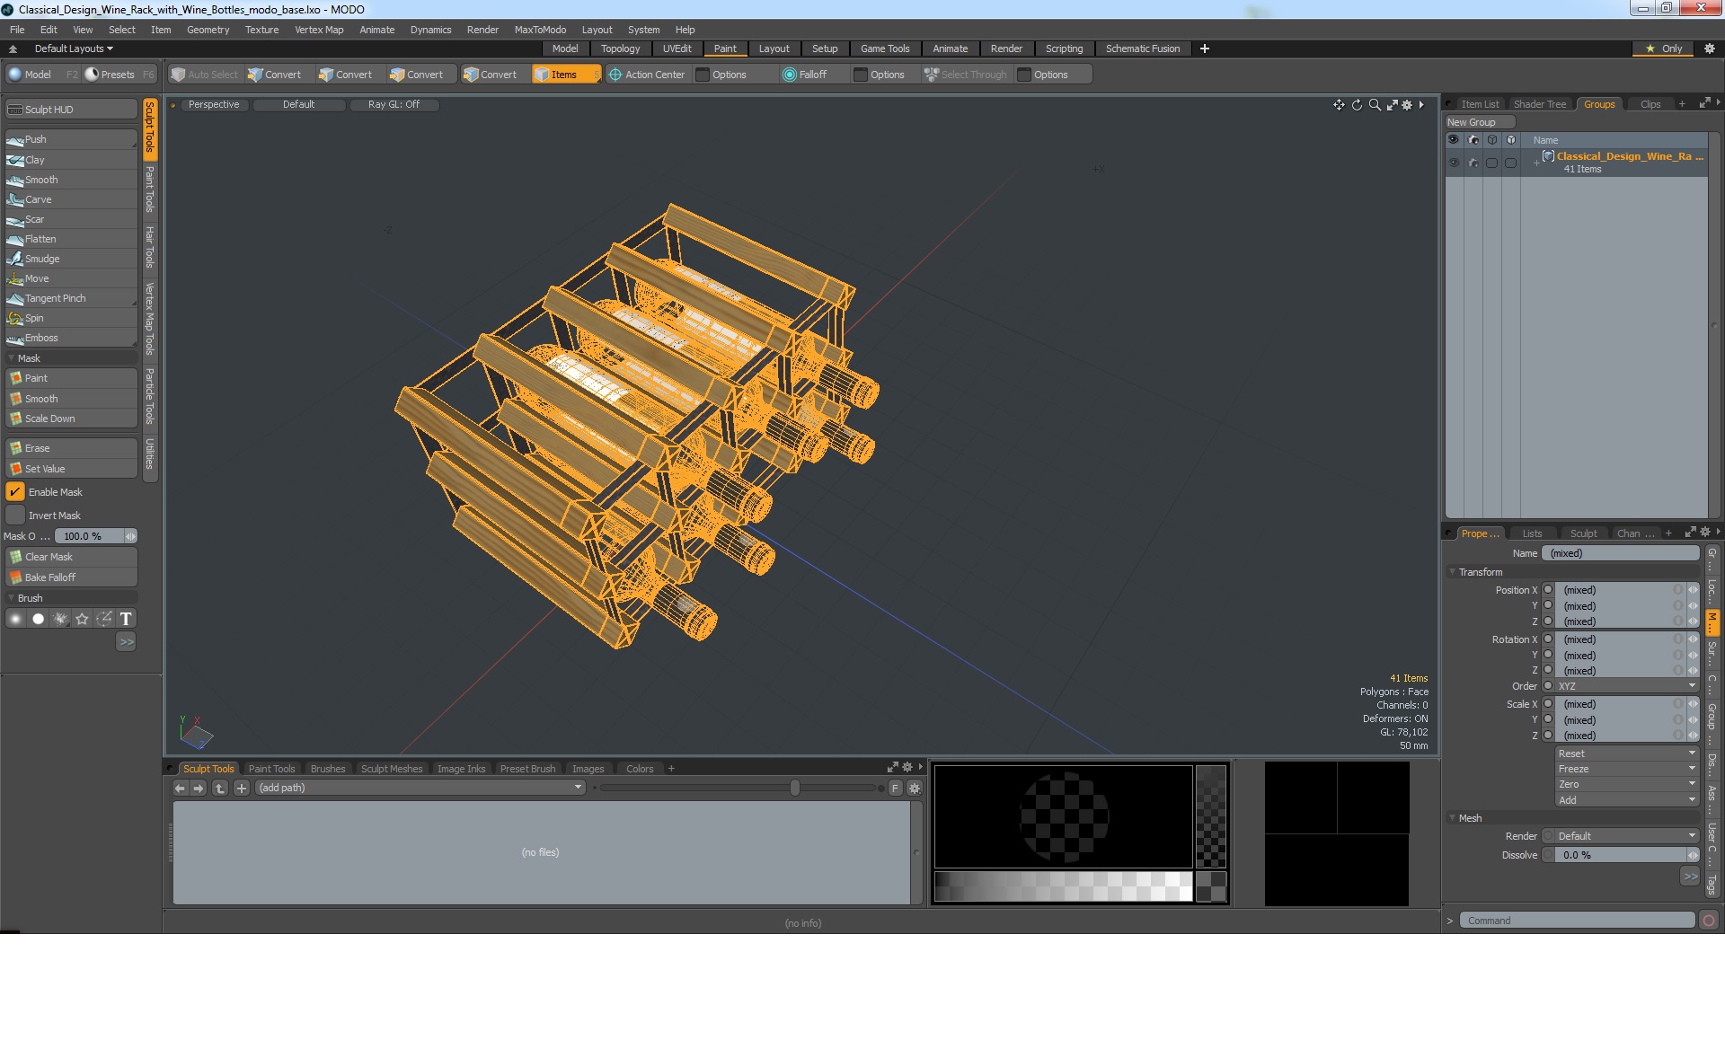The height and width of the screenshot is (1040, 1725).
Task: Open the Freeze transform dropdown
Action: click(1627, 769)
